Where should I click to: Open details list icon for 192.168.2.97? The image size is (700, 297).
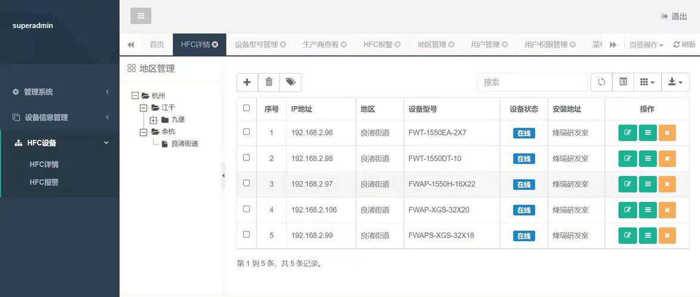point(648,184)
